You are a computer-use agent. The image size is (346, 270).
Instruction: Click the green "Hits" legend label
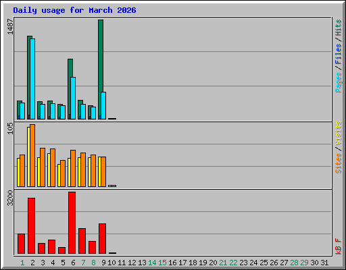[x=339, y=28]
